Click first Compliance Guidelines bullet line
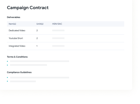 40,78
